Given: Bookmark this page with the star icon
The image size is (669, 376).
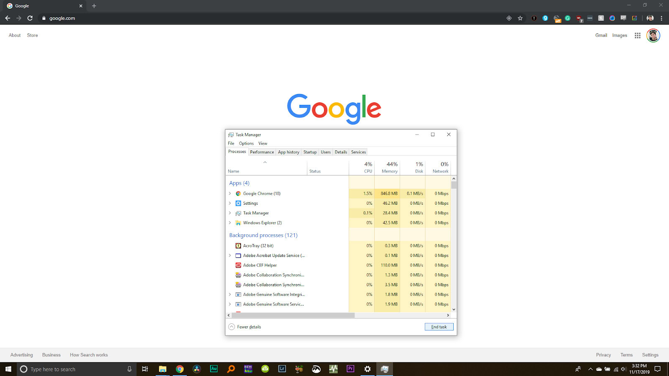Looking at the screenshot, I should pyautogui.click(x=520, y=18).
